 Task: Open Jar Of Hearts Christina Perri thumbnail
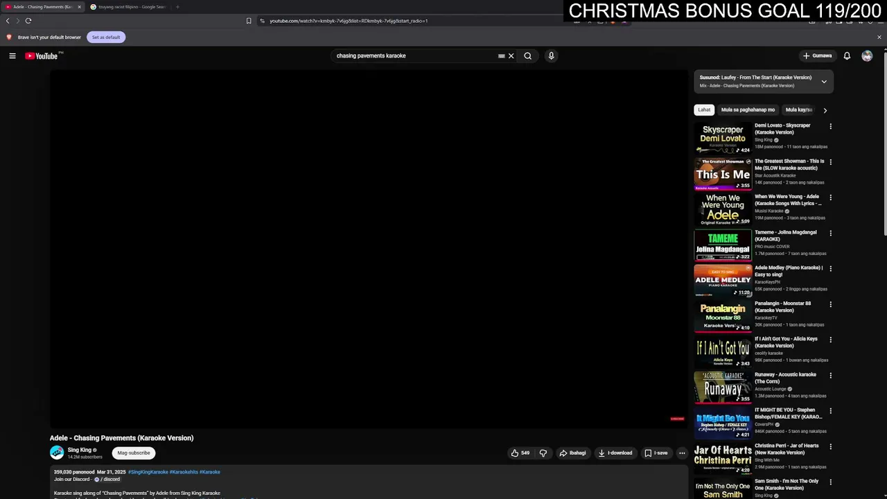[x=723, y=459]
